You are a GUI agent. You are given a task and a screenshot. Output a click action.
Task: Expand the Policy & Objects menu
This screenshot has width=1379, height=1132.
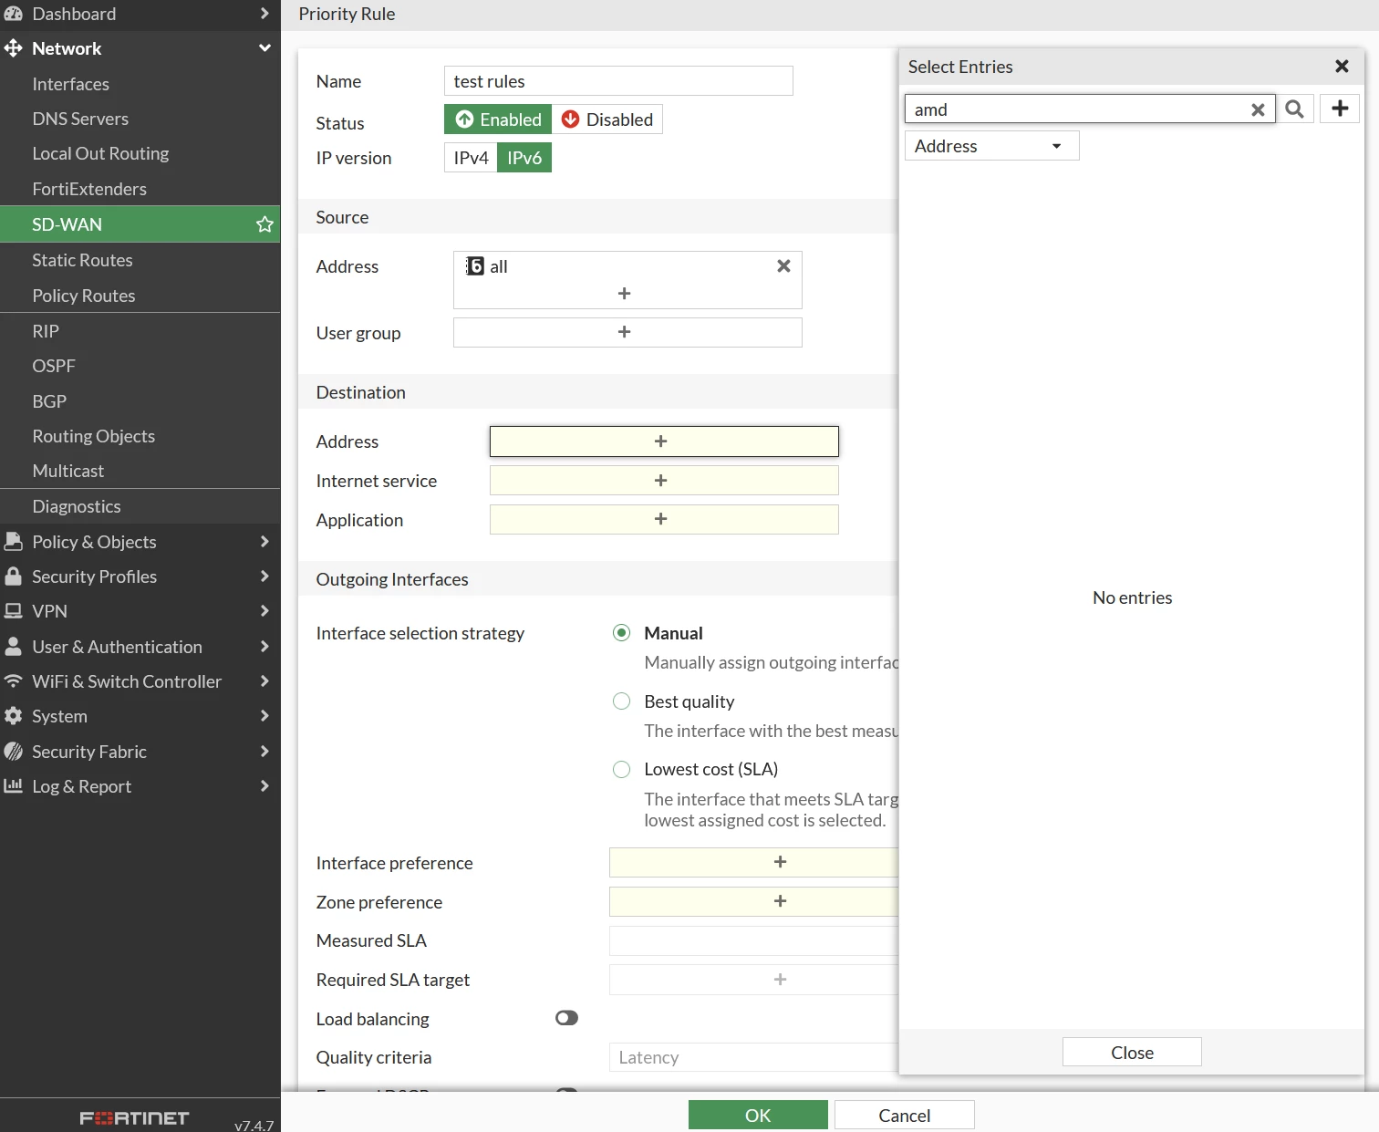click(x=140, y=542)
